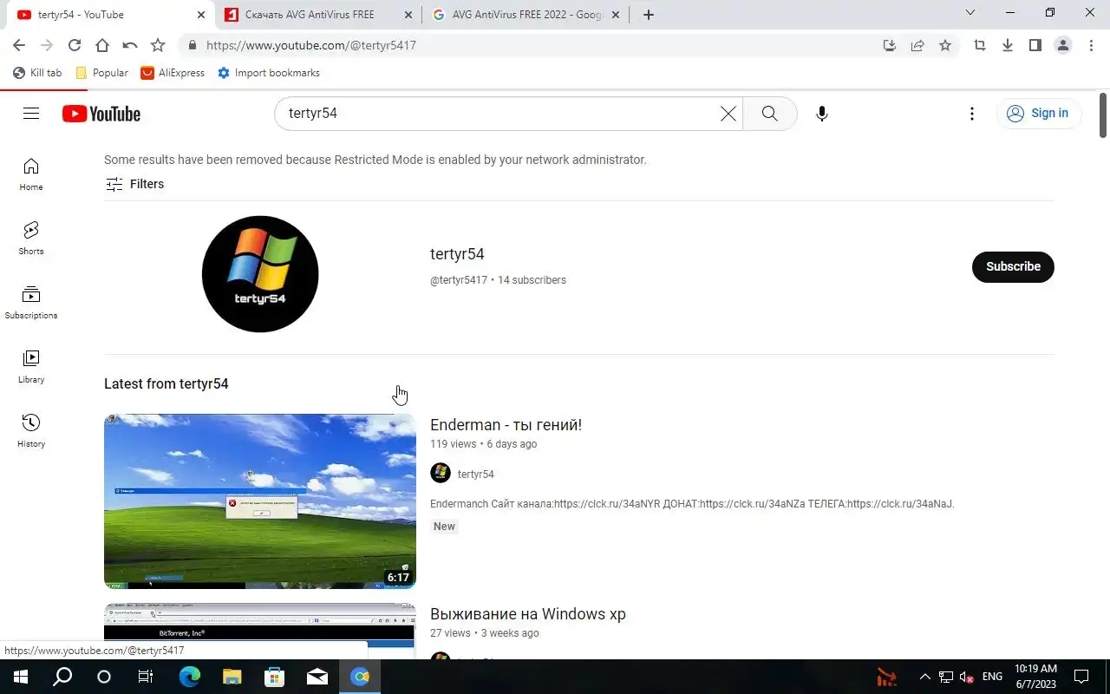Bookmark this tab with the address bar star
The height and width of the screenshot is (694, 1110).
click(945, 45)
